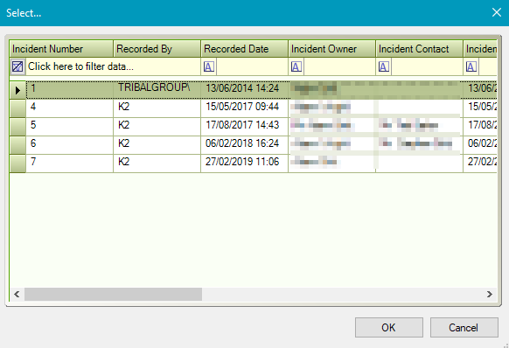Open Incident Contact filter condition icon
This screenshot has width=509, height=348.
tap(384, 66)
